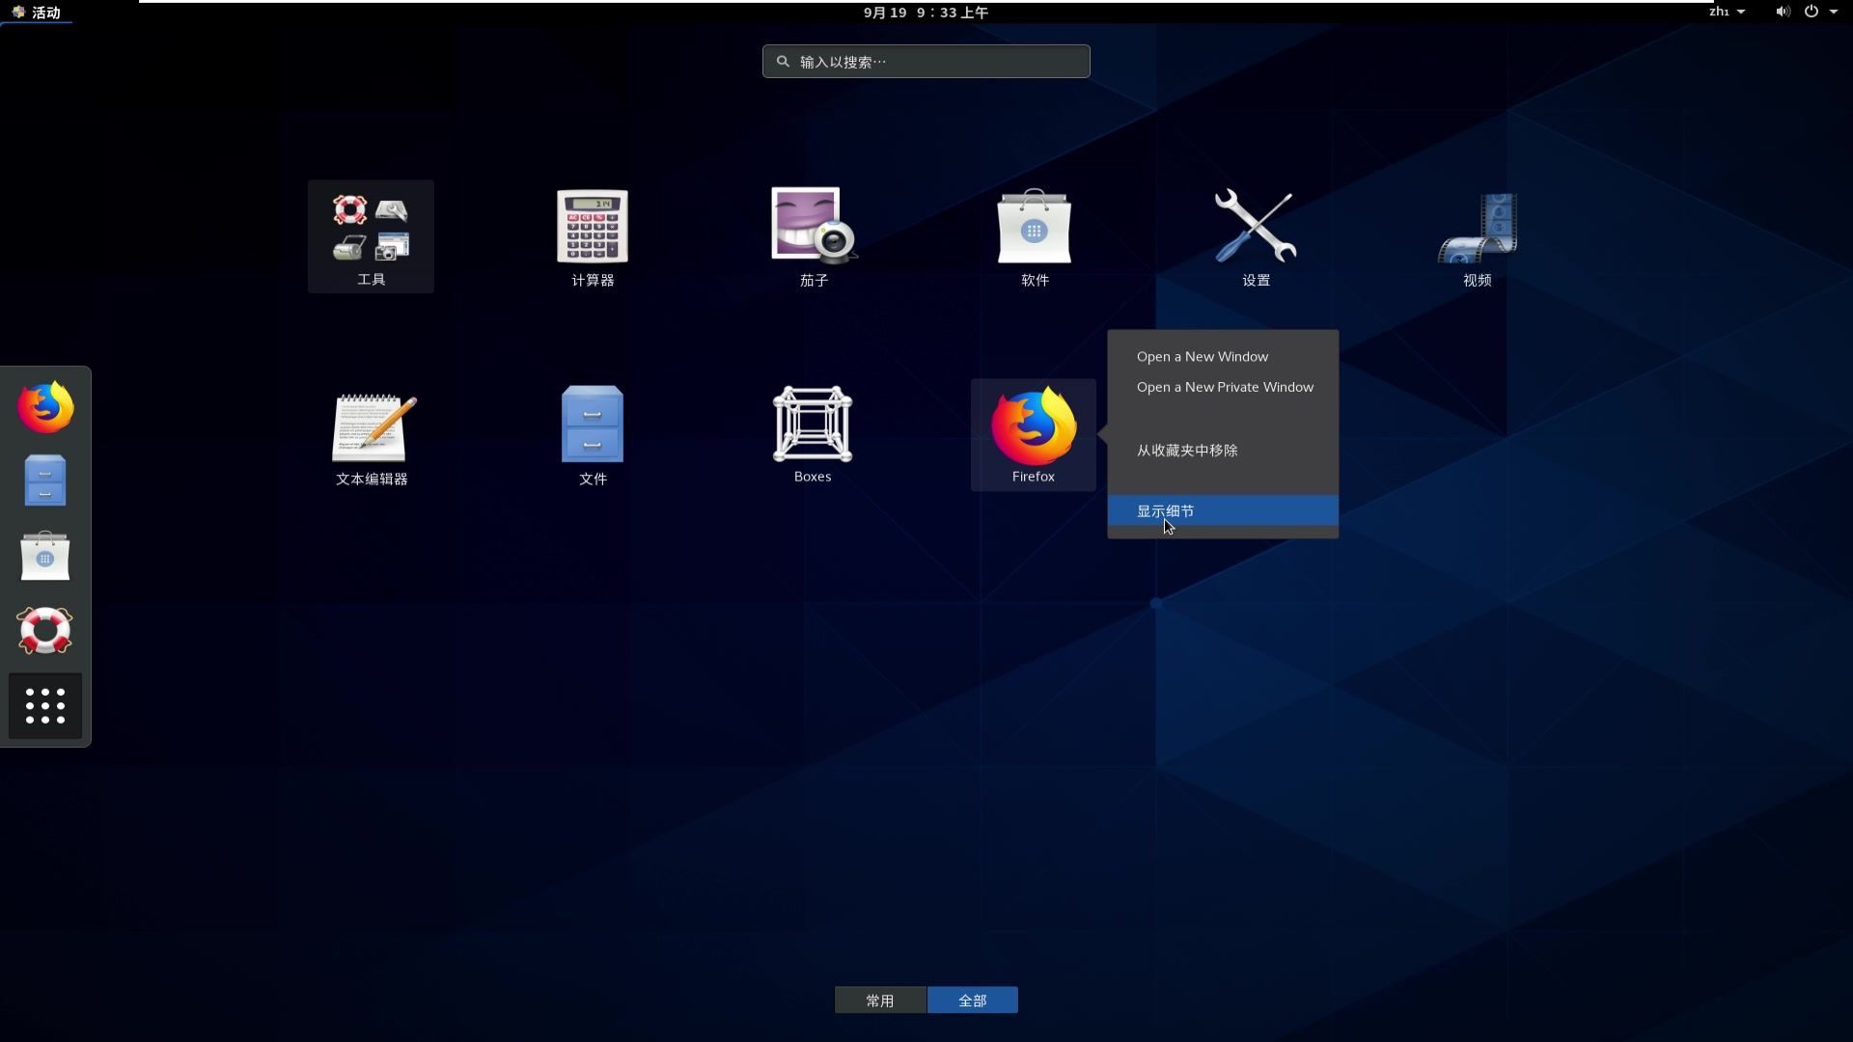This screenshot has height=1042, width=1853.
Task: Open the 文件 file manager in app grid
Action: [x=593, y=436]
